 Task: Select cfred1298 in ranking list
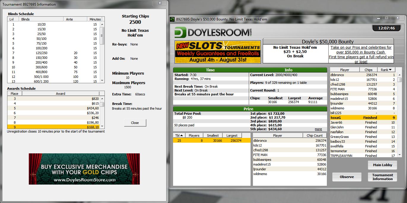coord(363,84)
